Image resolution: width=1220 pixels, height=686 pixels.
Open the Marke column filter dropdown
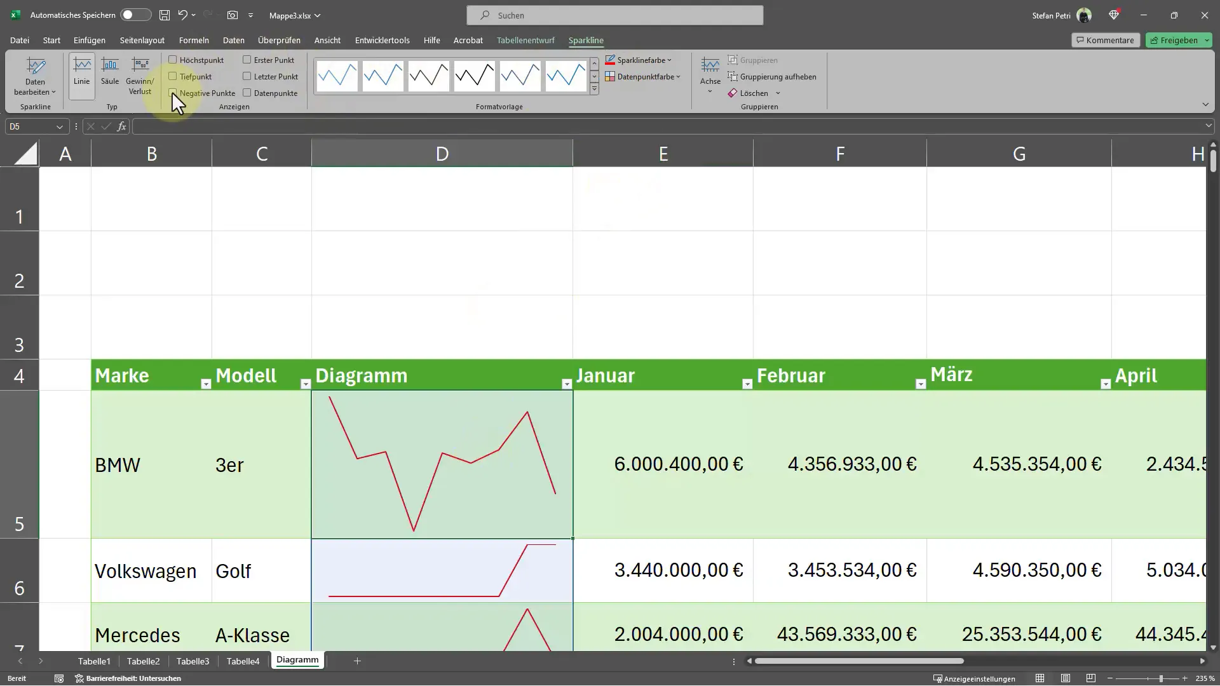click(205, 384)
